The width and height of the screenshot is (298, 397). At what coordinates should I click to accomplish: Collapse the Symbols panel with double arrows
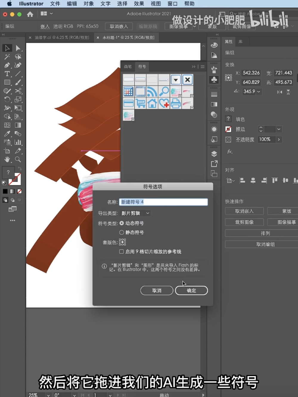tap(194, 67)
